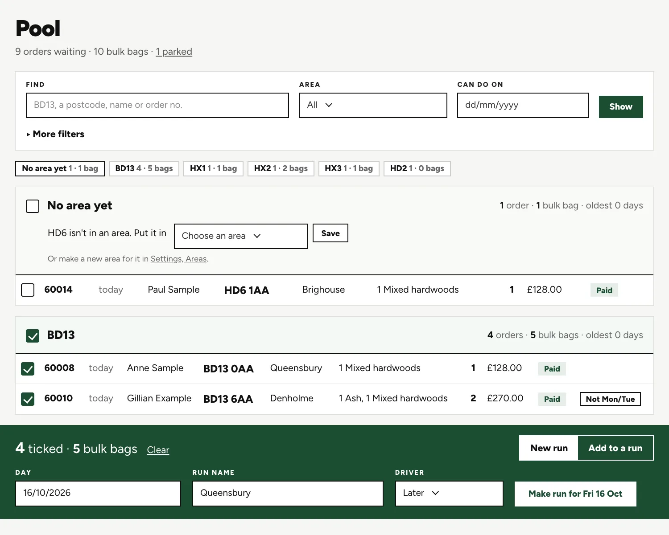Image resolution: width=669 pixels, height=535 pixels.
Task: Click order number 60010
Action: pos(58,398)
